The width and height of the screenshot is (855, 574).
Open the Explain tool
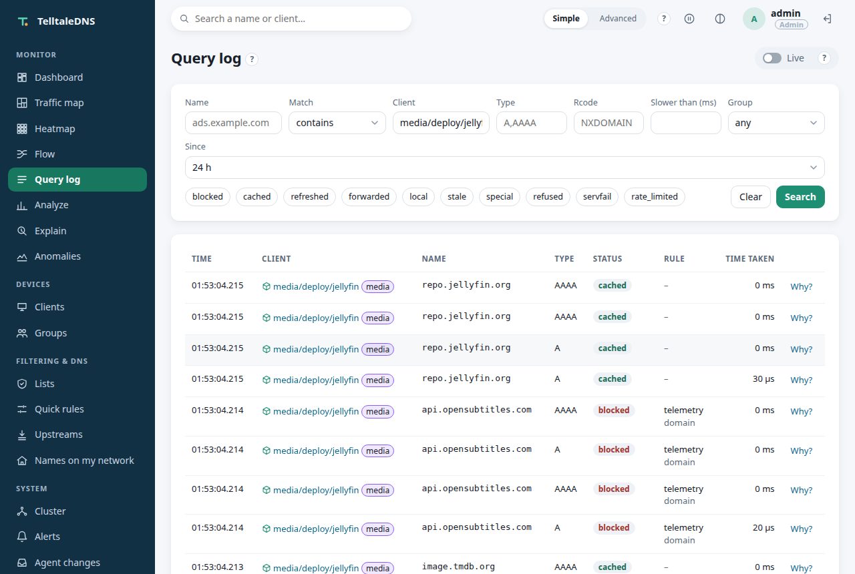pos(77,231)
